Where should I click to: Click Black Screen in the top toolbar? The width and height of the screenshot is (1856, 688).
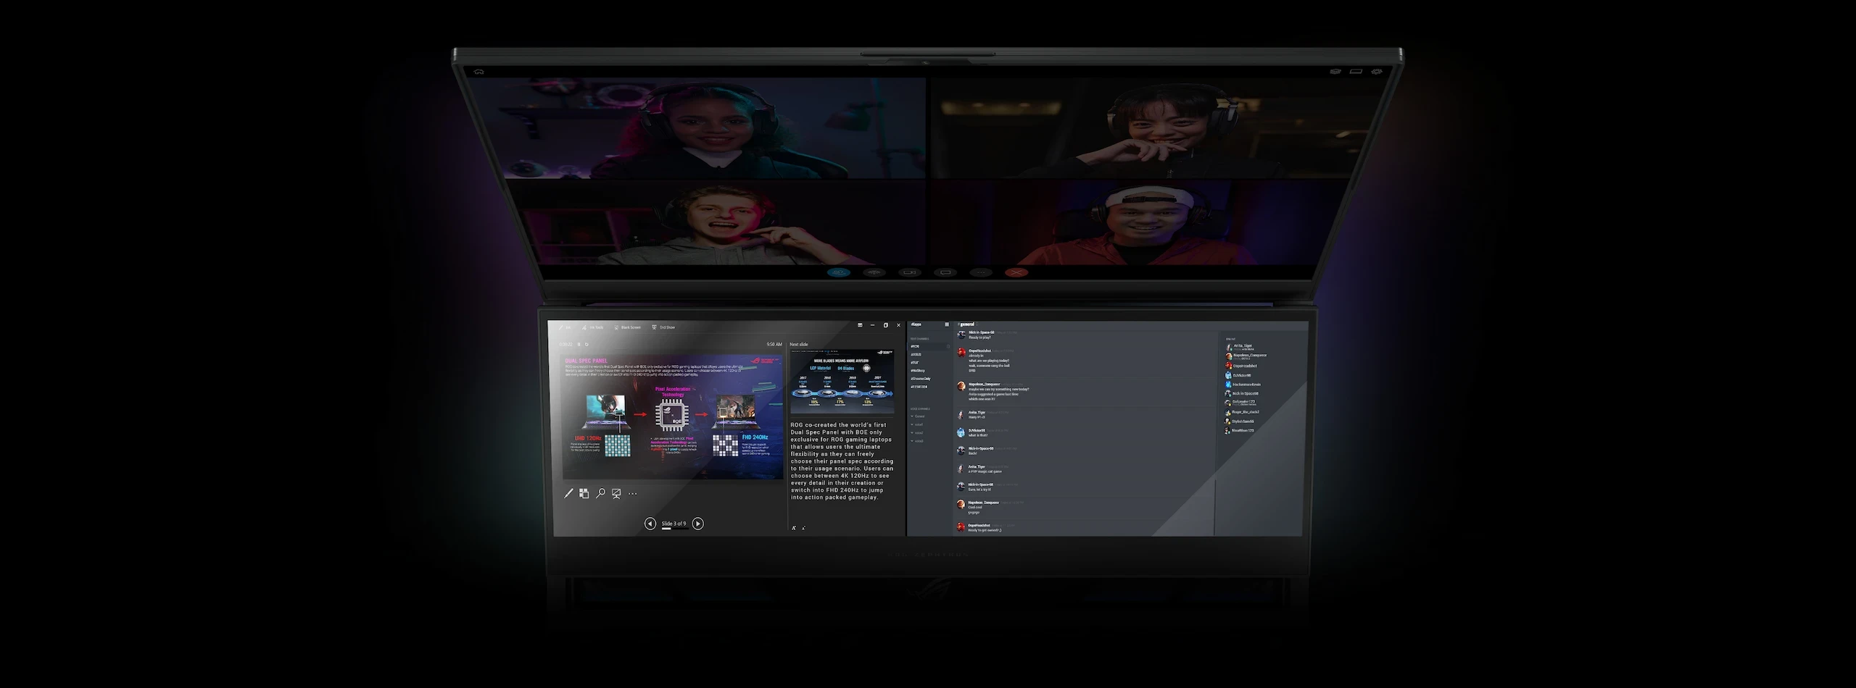pos(628,327)
